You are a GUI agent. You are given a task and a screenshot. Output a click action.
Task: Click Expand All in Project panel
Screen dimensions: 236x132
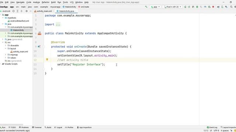coord(17,11)
